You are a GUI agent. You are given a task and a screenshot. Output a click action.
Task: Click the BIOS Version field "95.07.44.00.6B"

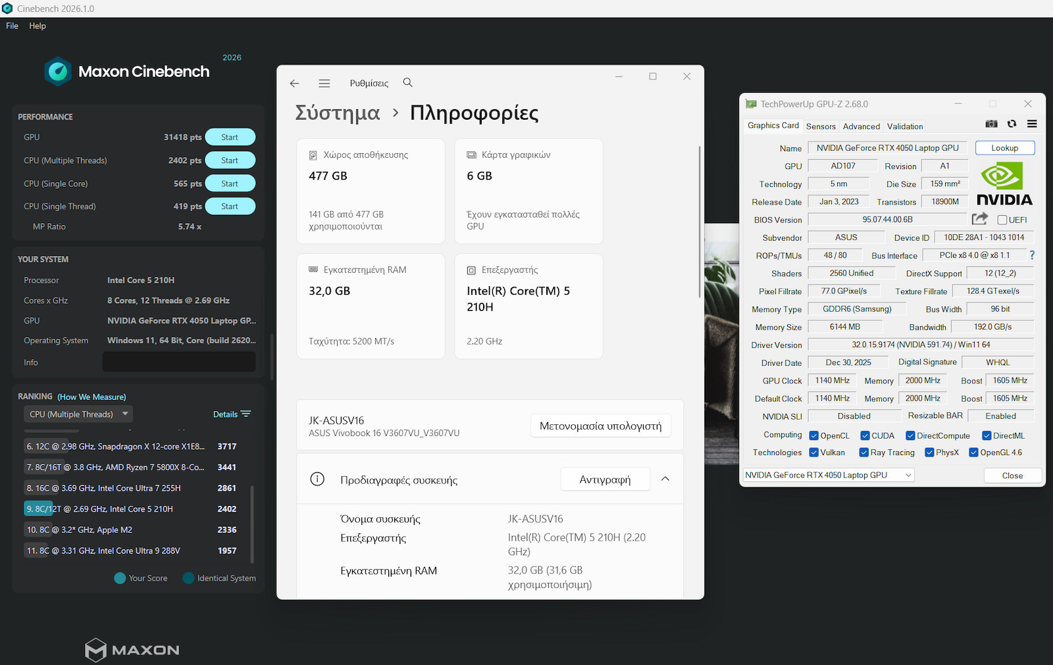click(887, 220)
